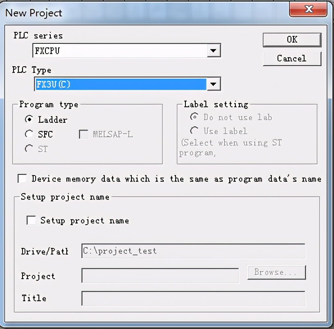Tick the Device memory data checkbox

(x=22, y=178)
